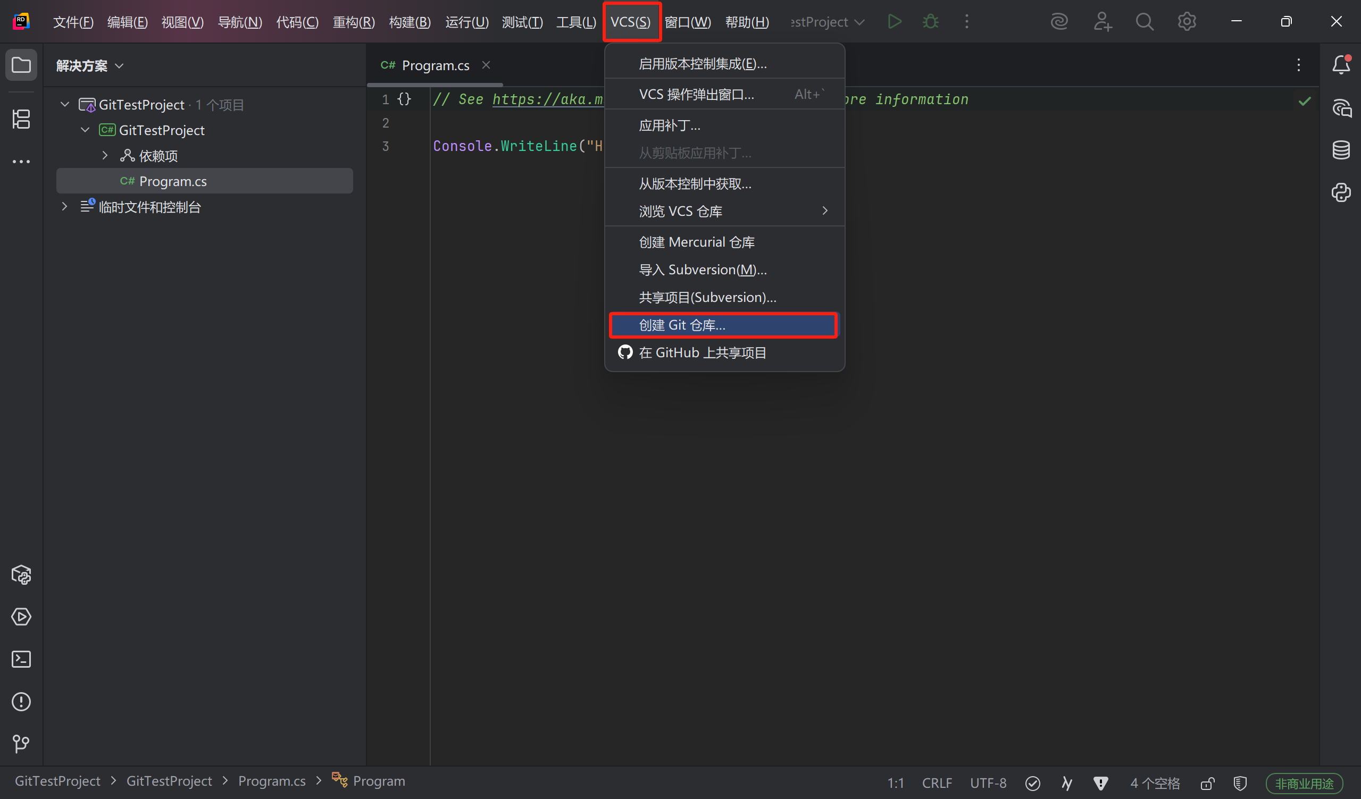Open the Problems tool window icon
This screenshot has height=799, width=1361.
coord(21,701)
